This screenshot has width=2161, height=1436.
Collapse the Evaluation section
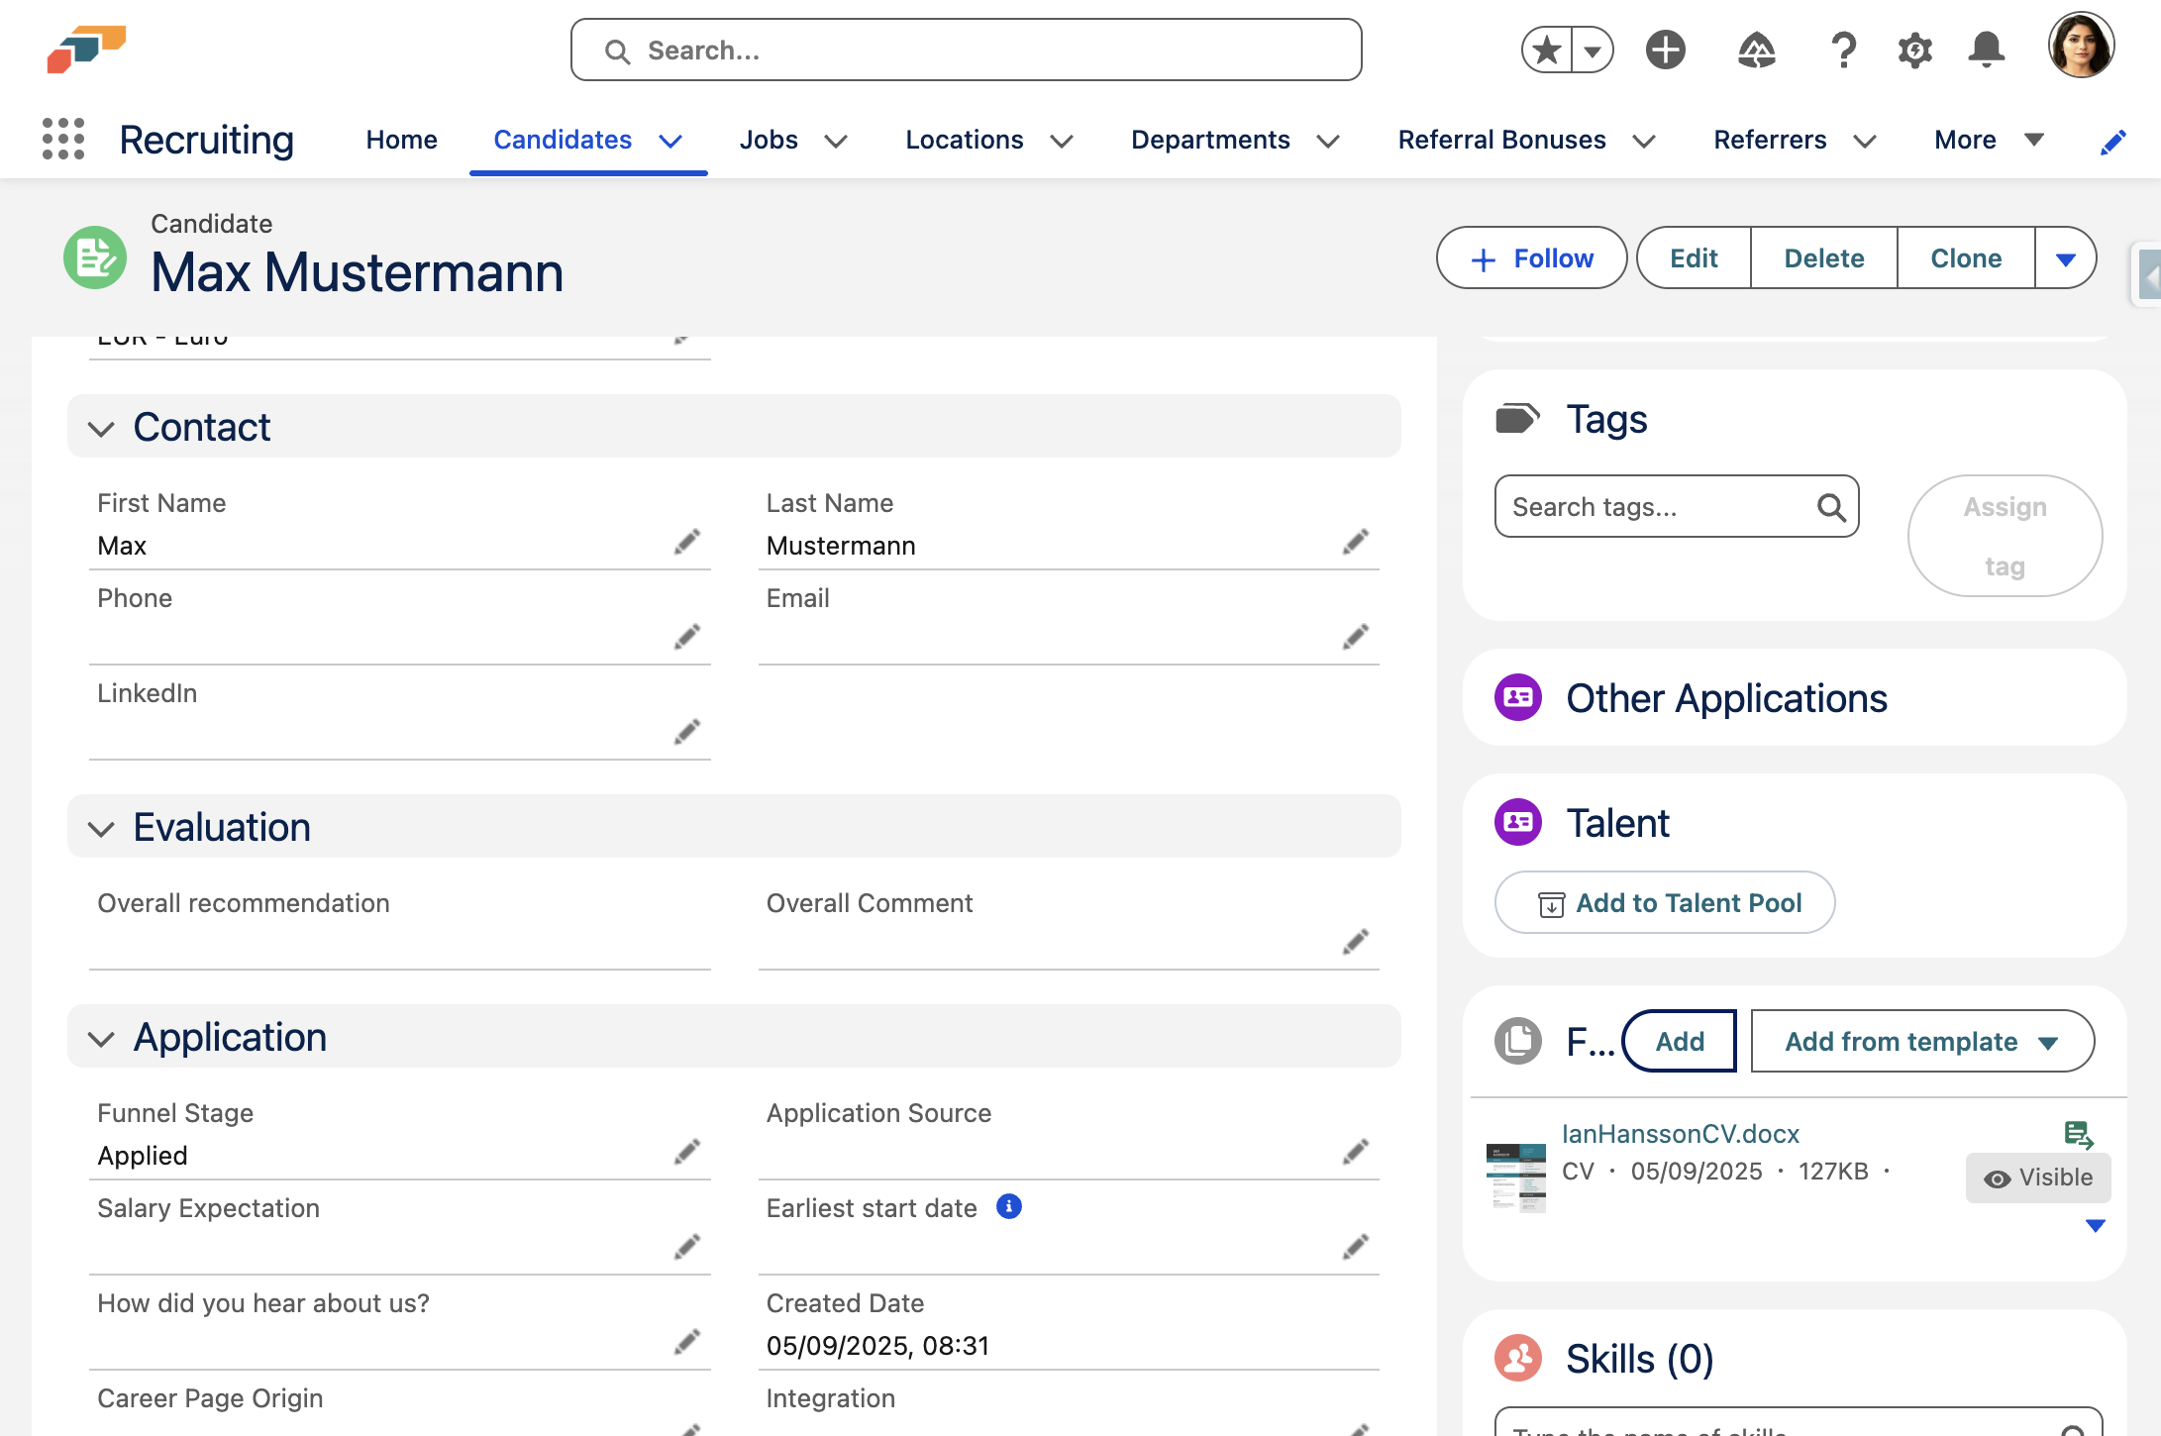(101, 828)
